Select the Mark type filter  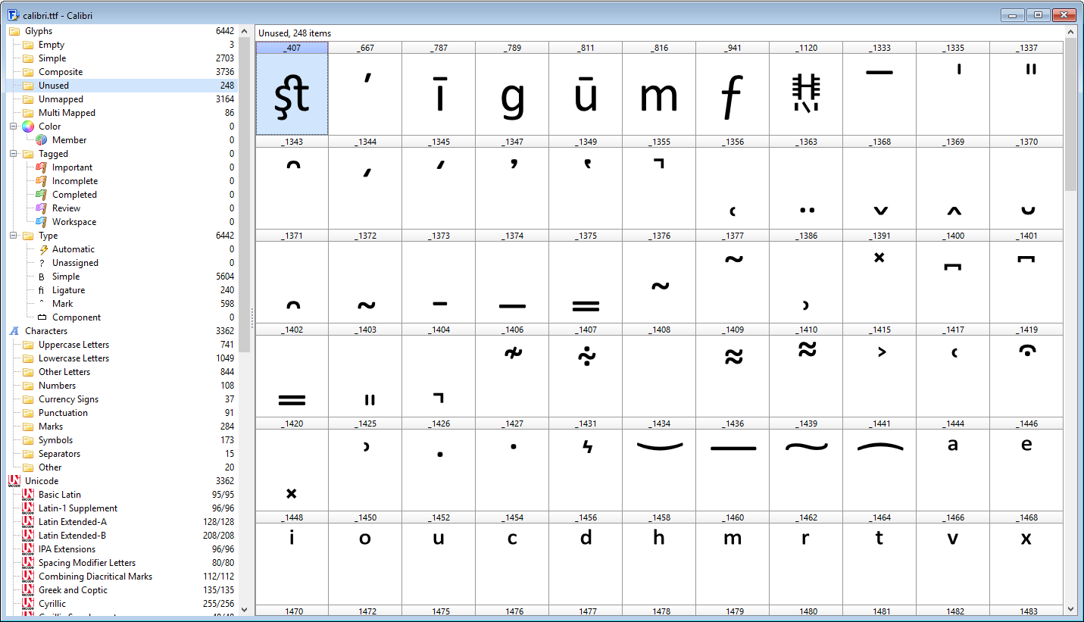pos(121,304)
